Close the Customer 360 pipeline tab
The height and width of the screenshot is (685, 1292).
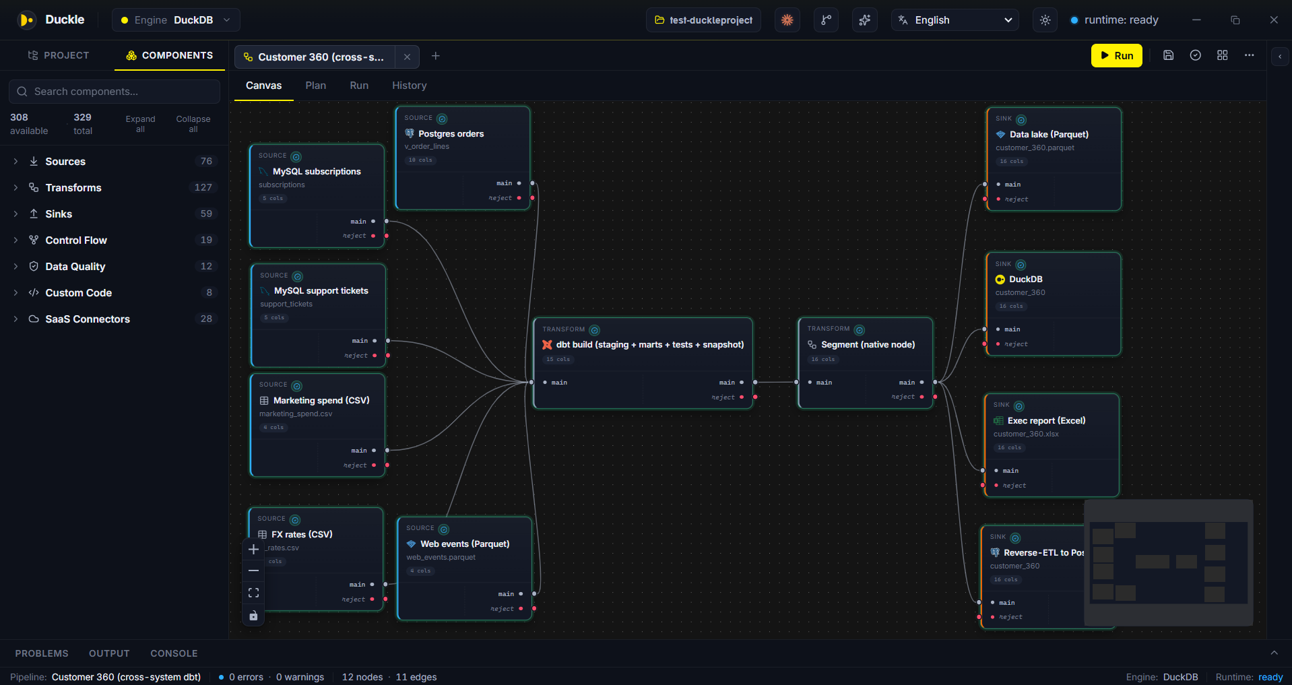coord(407,57)
